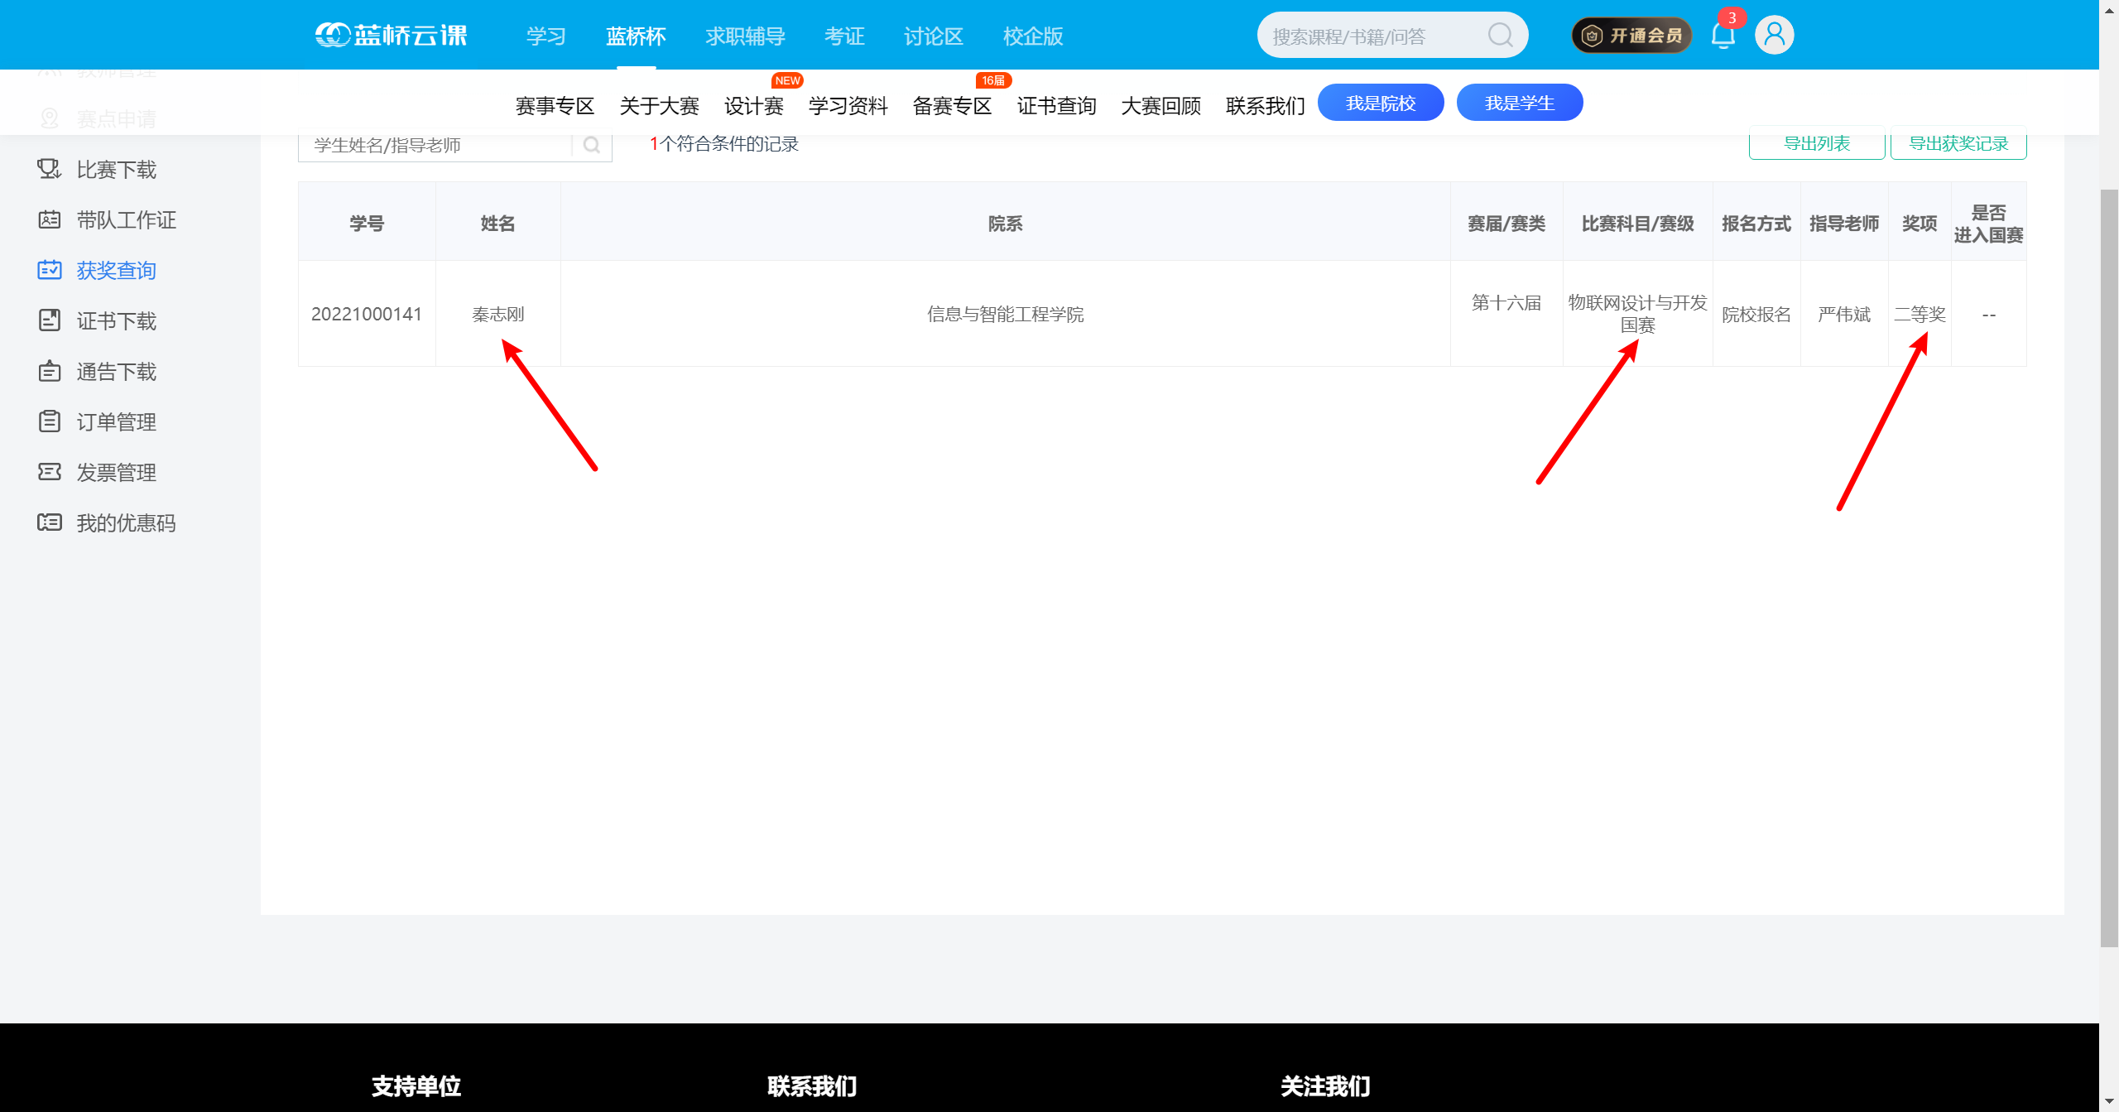Screen dimensions: 2119x1112
Task: Select the 通告下载 clipboard icon
Action: pyautogui.click(x=49, y=371)
